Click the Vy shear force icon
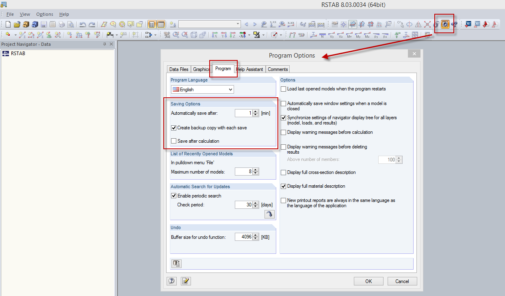505x296 pixels. [x=331, y=35]
